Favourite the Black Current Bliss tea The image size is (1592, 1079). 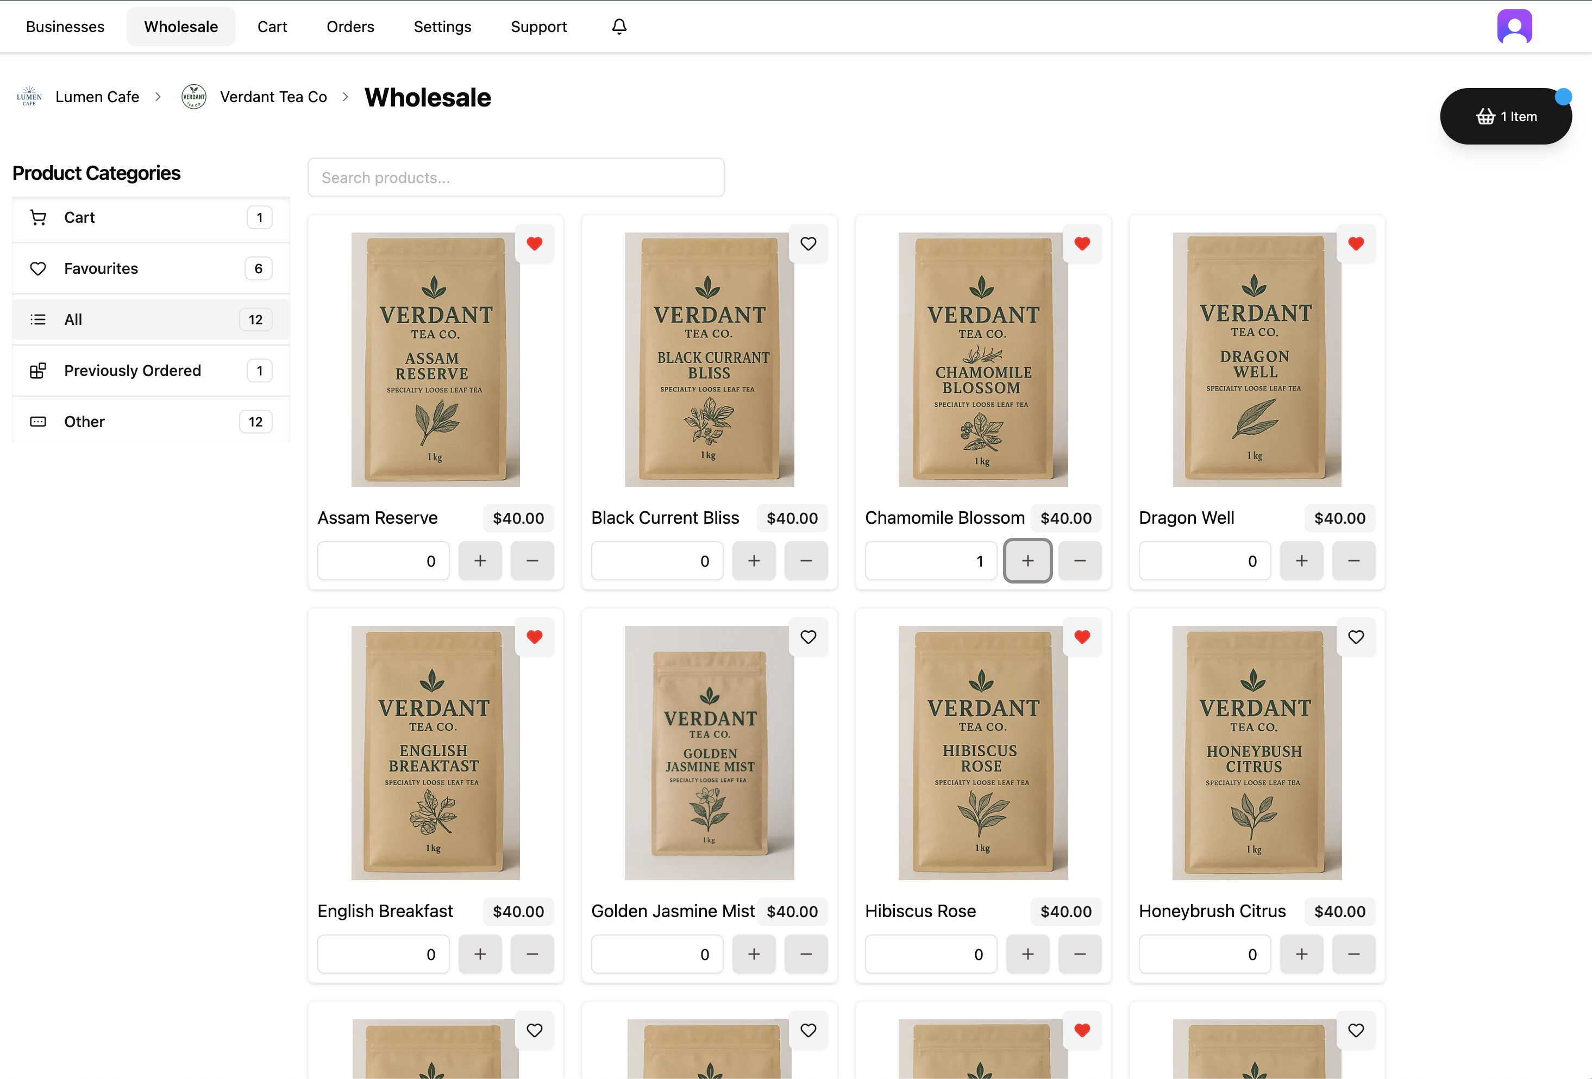pyautogui.click(x=808, y=244)
